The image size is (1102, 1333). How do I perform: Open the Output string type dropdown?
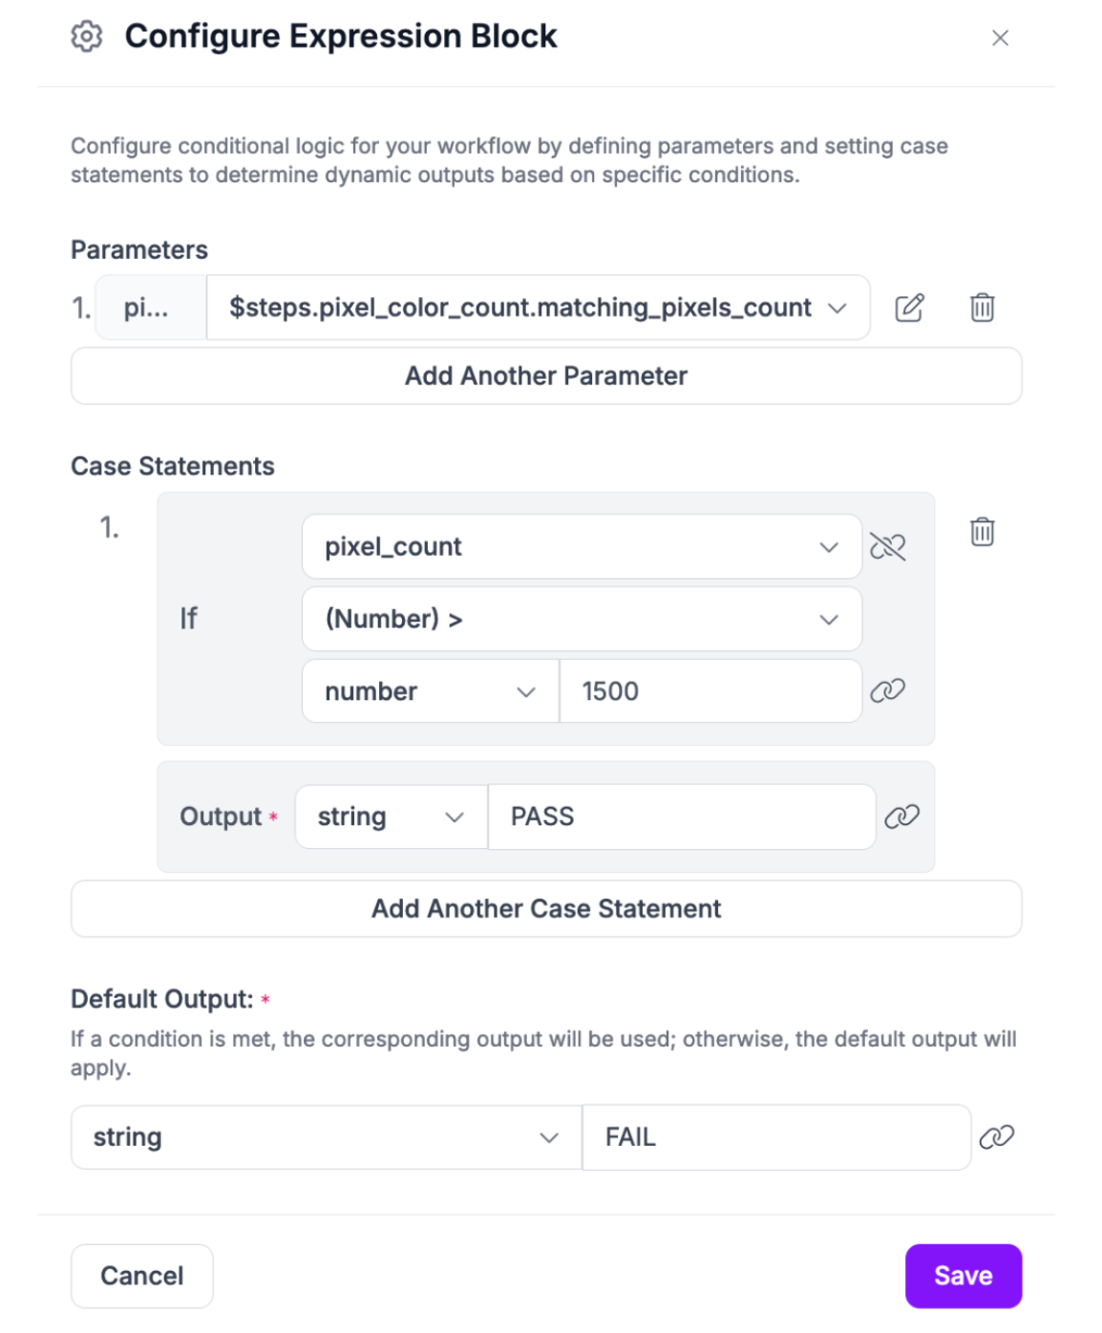pos(391,816)
